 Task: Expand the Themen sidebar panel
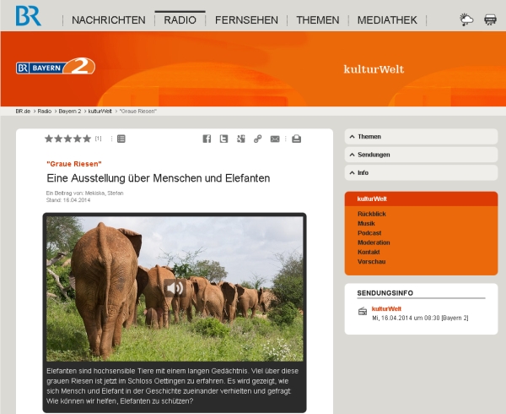coord(421,137)
